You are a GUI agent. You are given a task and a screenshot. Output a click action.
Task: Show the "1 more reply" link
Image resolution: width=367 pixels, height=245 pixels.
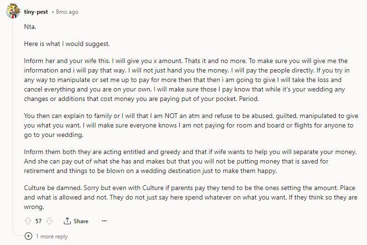click(52, 236)
